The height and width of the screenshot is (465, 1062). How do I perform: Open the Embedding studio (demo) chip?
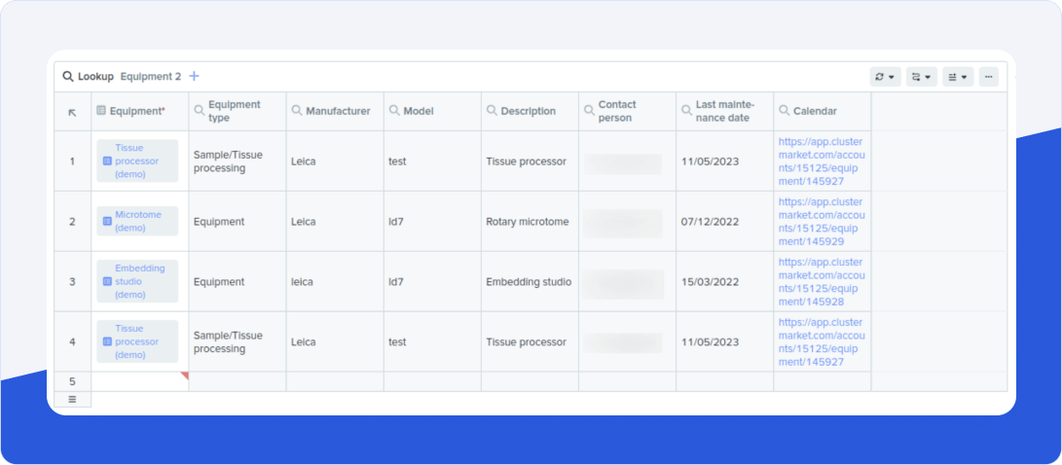(137, 281)
